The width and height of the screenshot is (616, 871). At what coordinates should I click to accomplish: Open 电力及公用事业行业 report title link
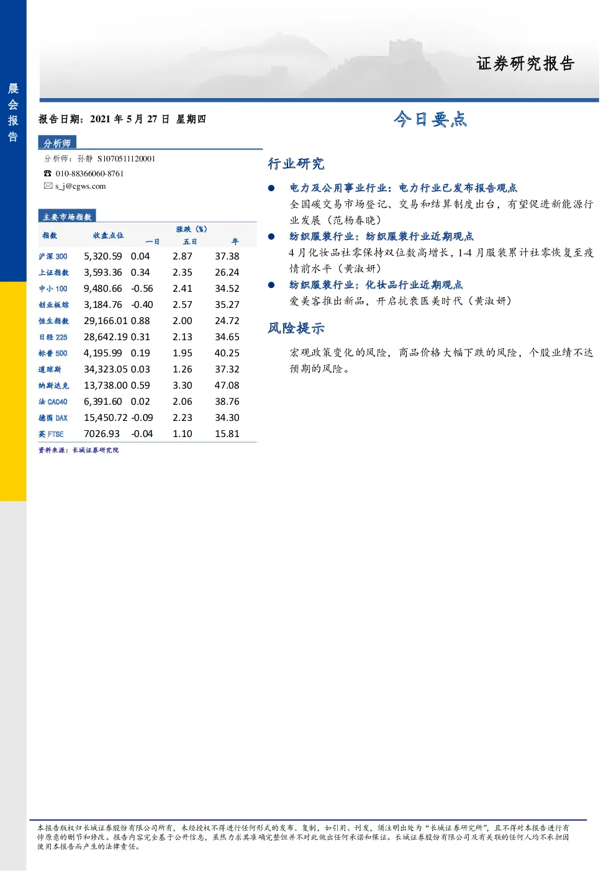[x=403, y=188]
